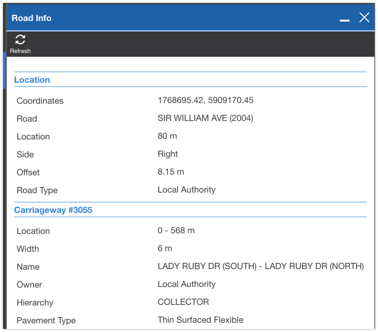The width and height of the screenshot is (378, 332).
Task: Click the Pavement Type field label
Action: [x=46, y=320]
